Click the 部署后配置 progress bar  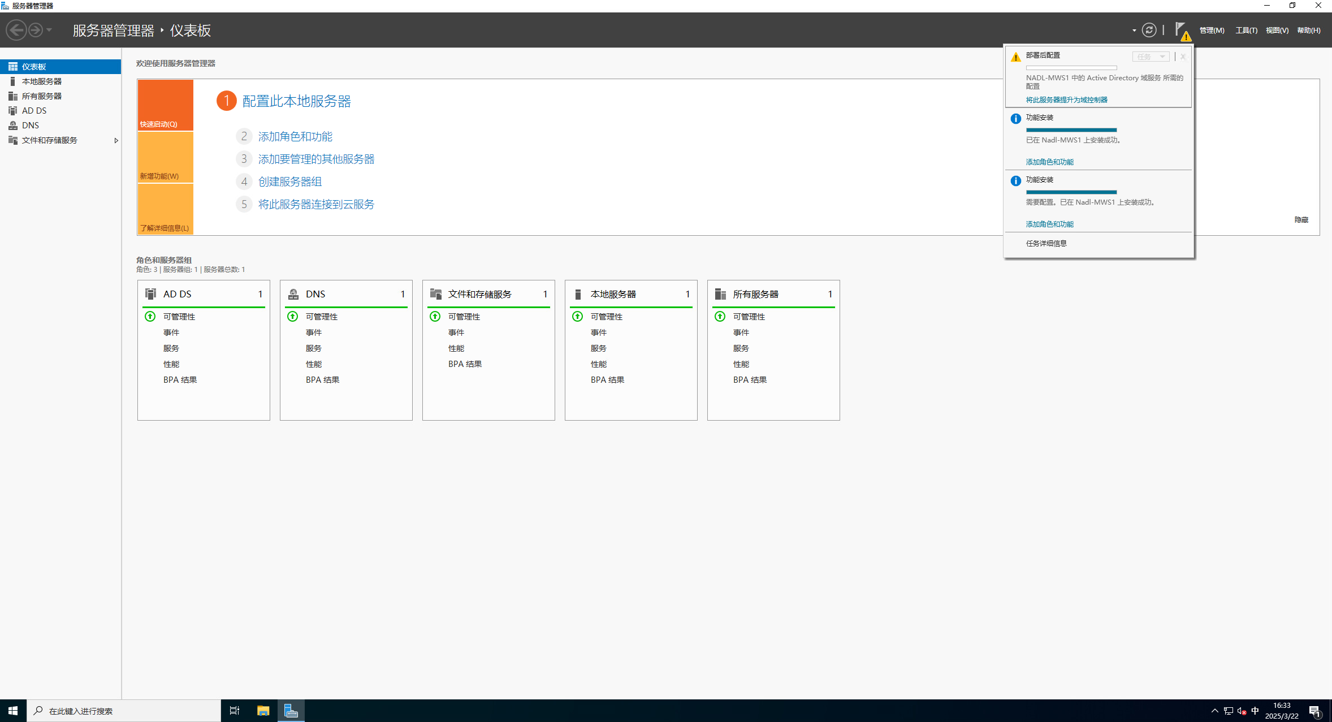(1071, 68)
